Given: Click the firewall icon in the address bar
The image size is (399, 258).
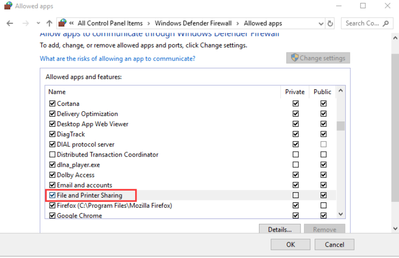Looking at the screenshot, I should [x=62, y=23].
